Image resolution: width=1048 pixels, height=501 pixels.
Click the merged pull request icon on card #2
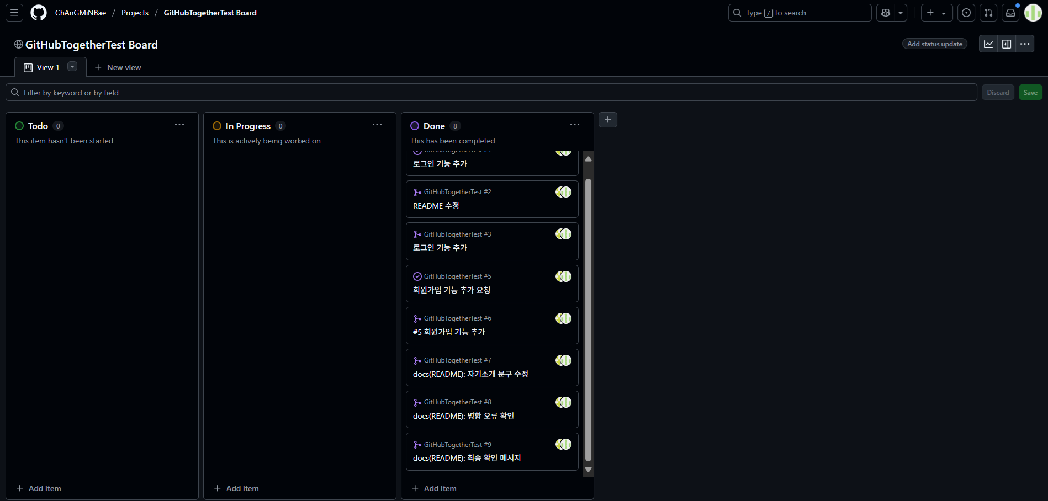[417, 193]
